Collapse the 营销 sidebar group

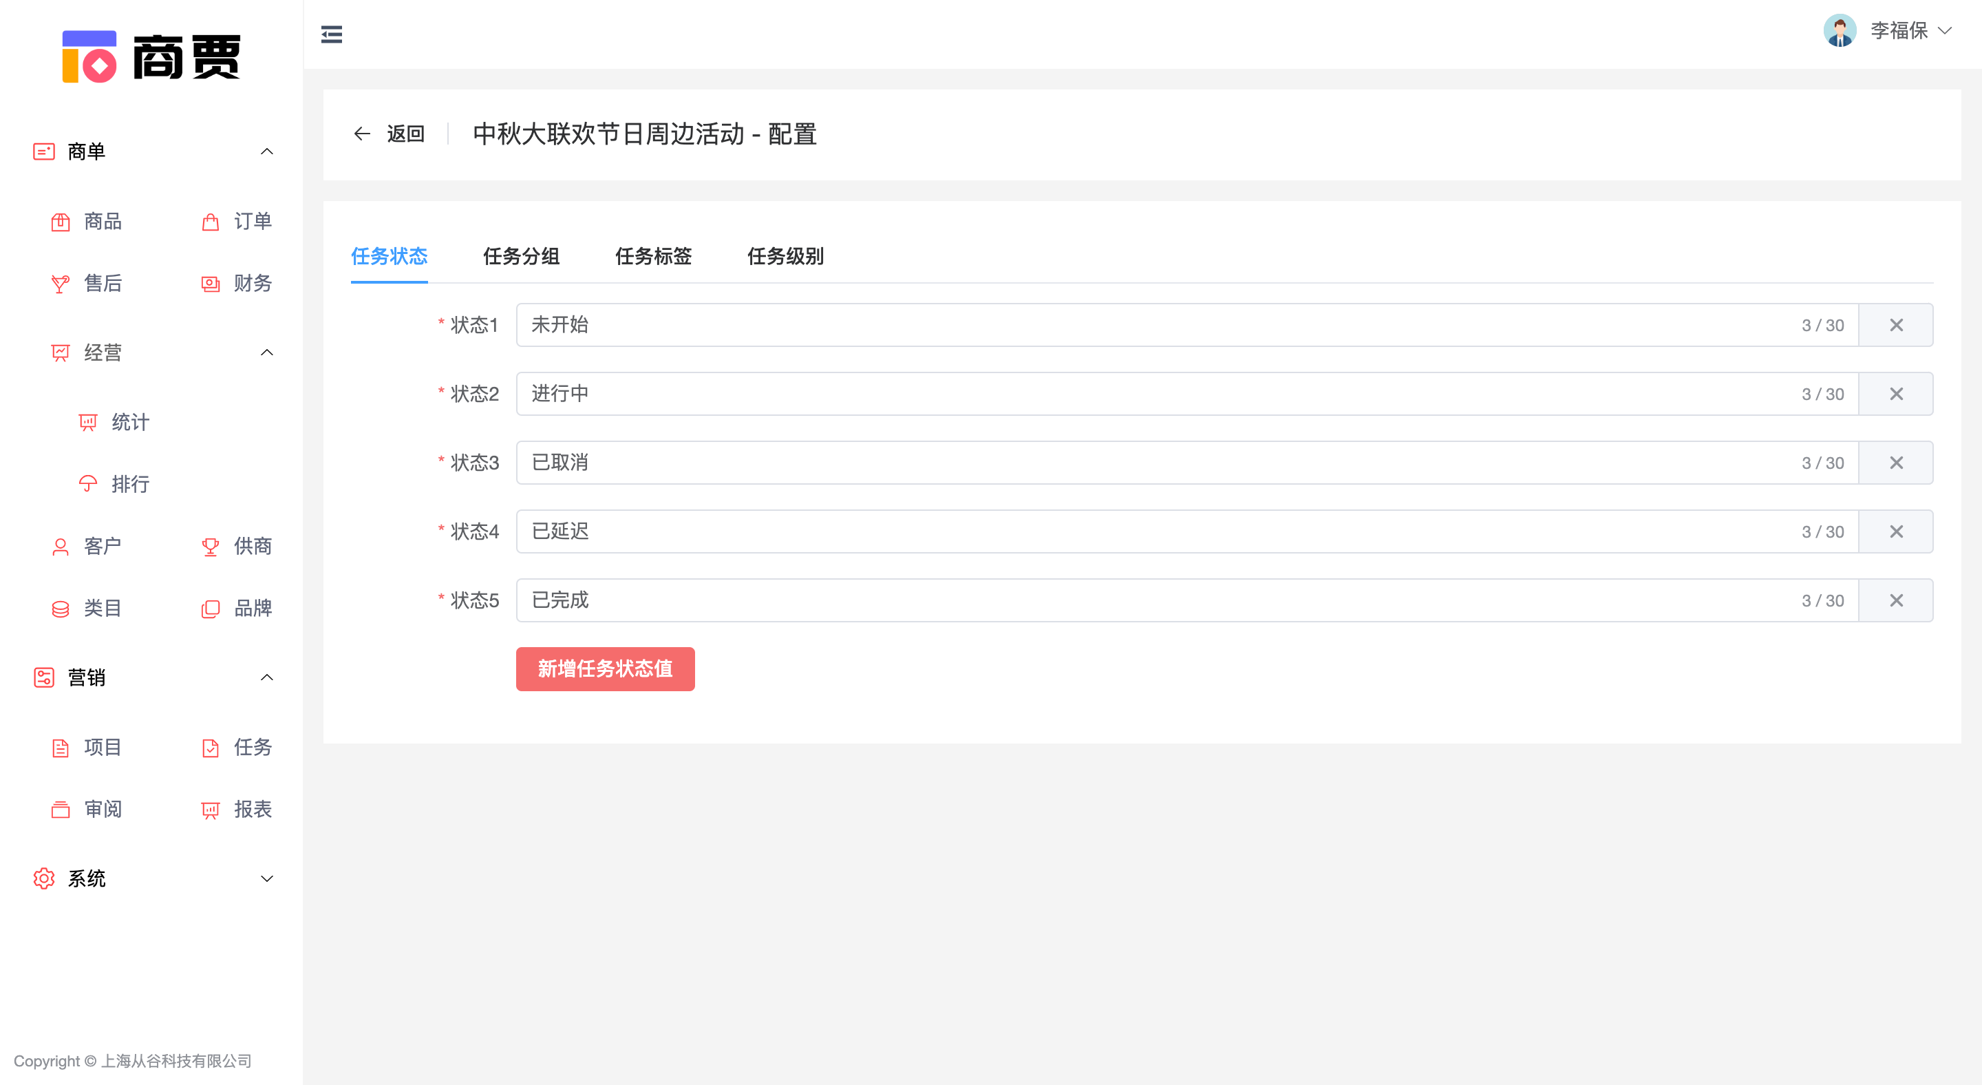click(x=267, y=677)
